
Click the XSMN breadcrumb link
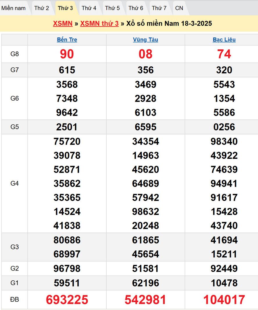click(63, 24)
